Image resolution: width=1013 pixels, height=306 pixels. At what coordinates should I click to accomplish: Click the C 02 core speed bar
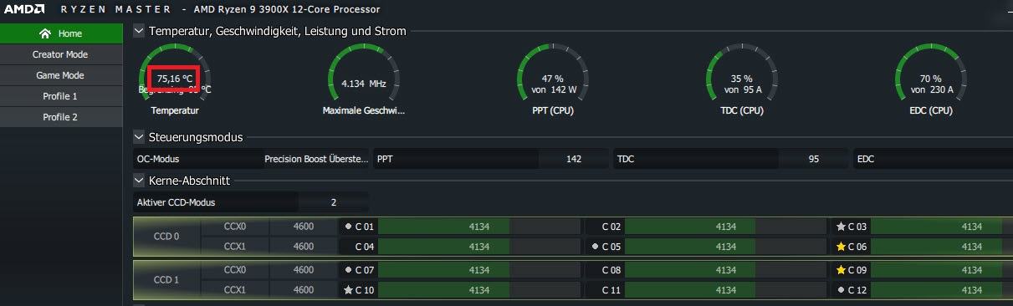[x=724, y=227]
